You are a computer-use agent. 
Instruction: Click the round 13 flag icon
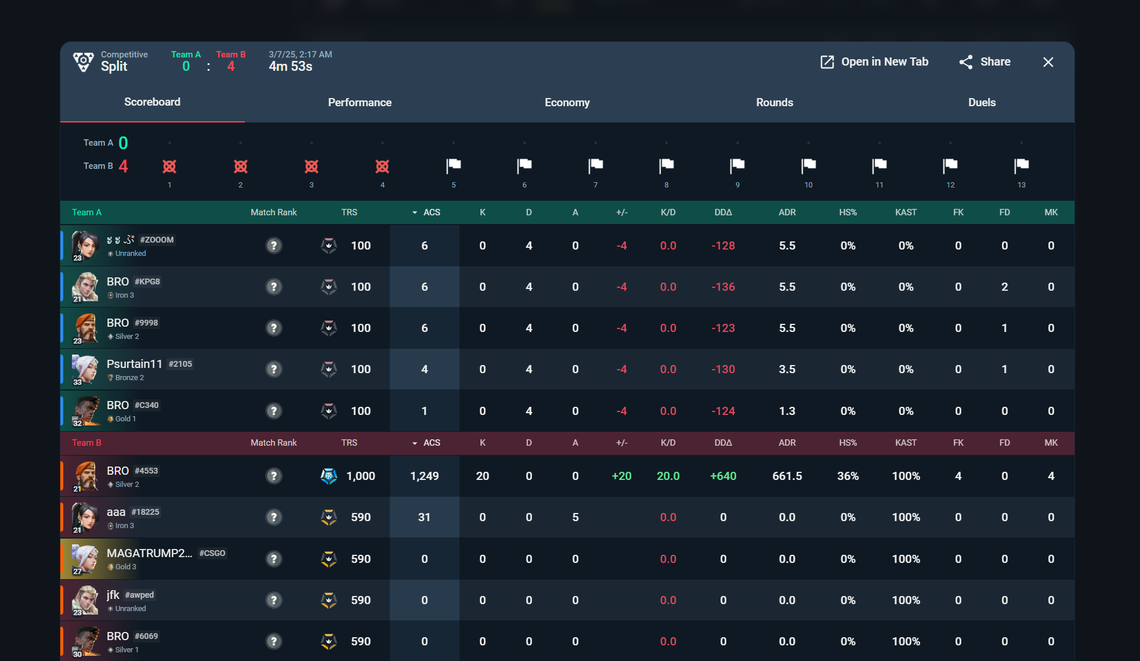click(x=1021, y=165)
